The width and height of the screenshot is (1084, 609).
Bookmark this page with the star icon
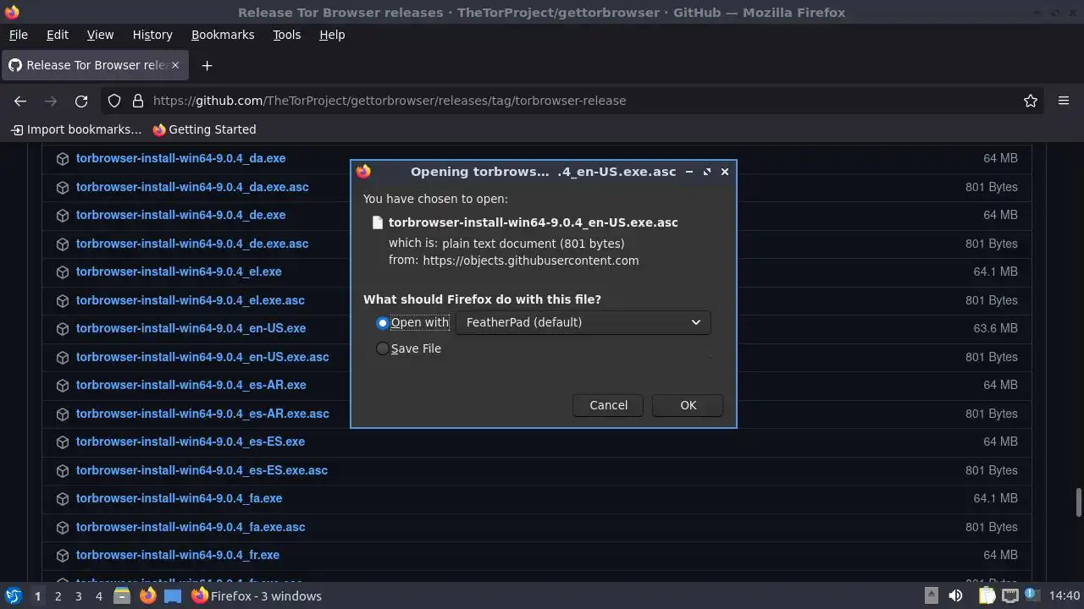(1031, 101)
